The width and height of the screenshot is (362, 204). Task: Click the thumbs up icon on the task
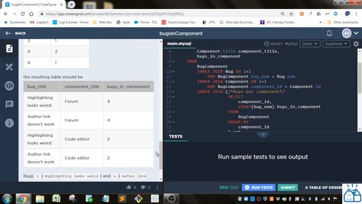(x=129, y=187)
